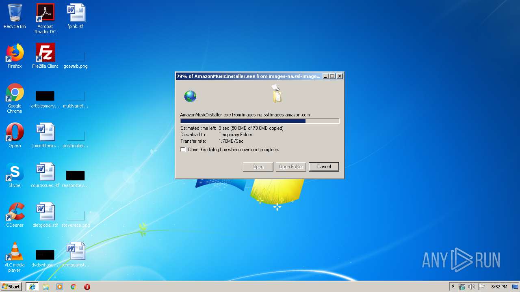Show hidden system tray icons

coord(453,287)
